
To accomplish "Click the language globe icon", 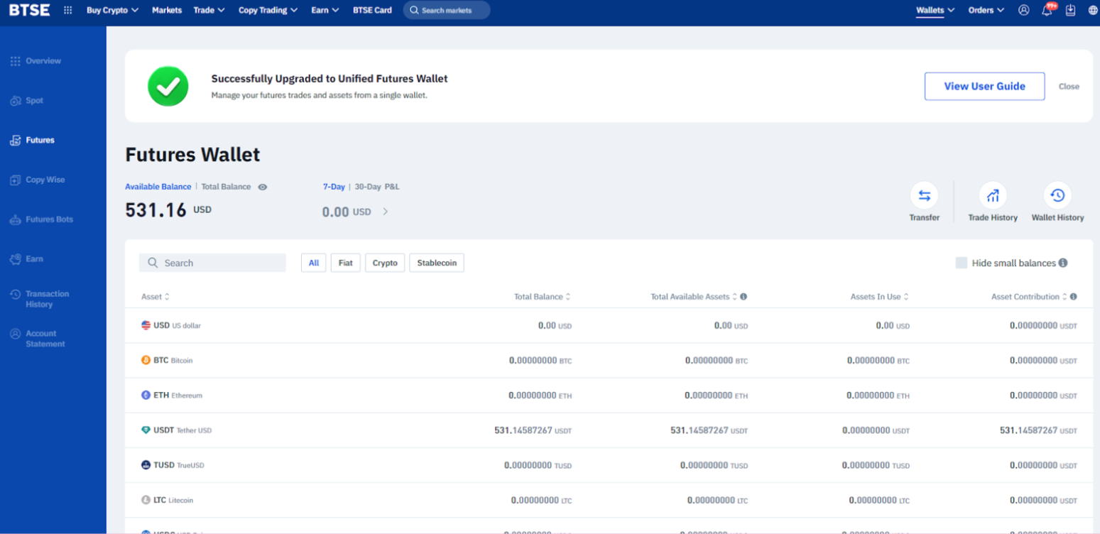I will coord(1092,11).
